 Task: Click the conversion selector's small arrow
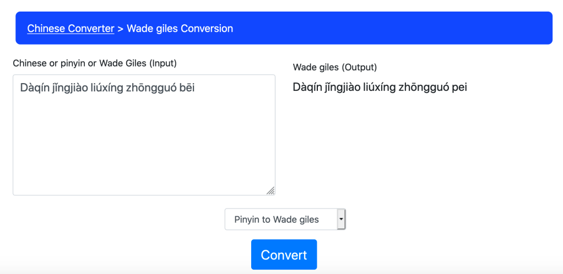coord(341,220)
